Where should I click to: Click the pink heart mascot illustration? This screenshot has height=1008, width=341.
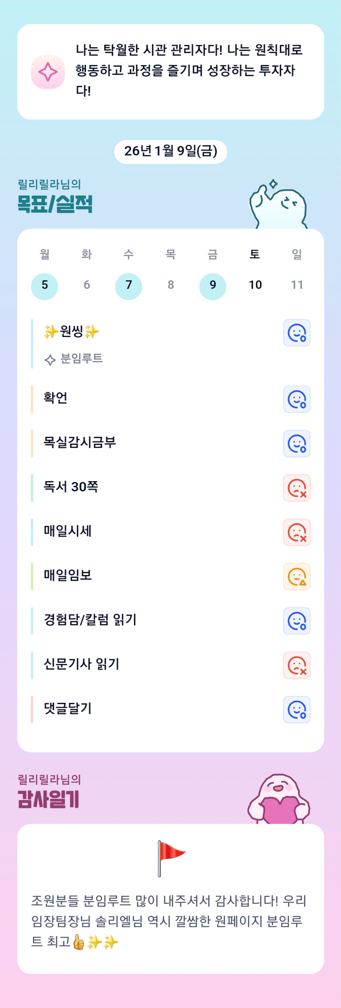(x=279, y=800)
